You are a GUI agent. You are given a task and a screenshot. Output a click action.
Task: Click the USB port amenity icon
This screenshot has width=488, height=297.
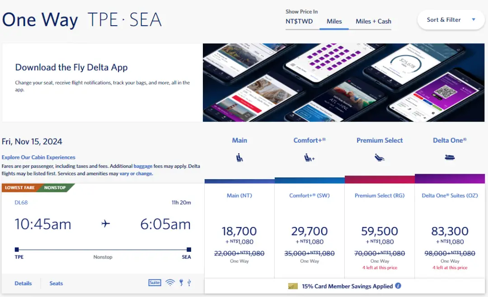[x=189, y=283]
